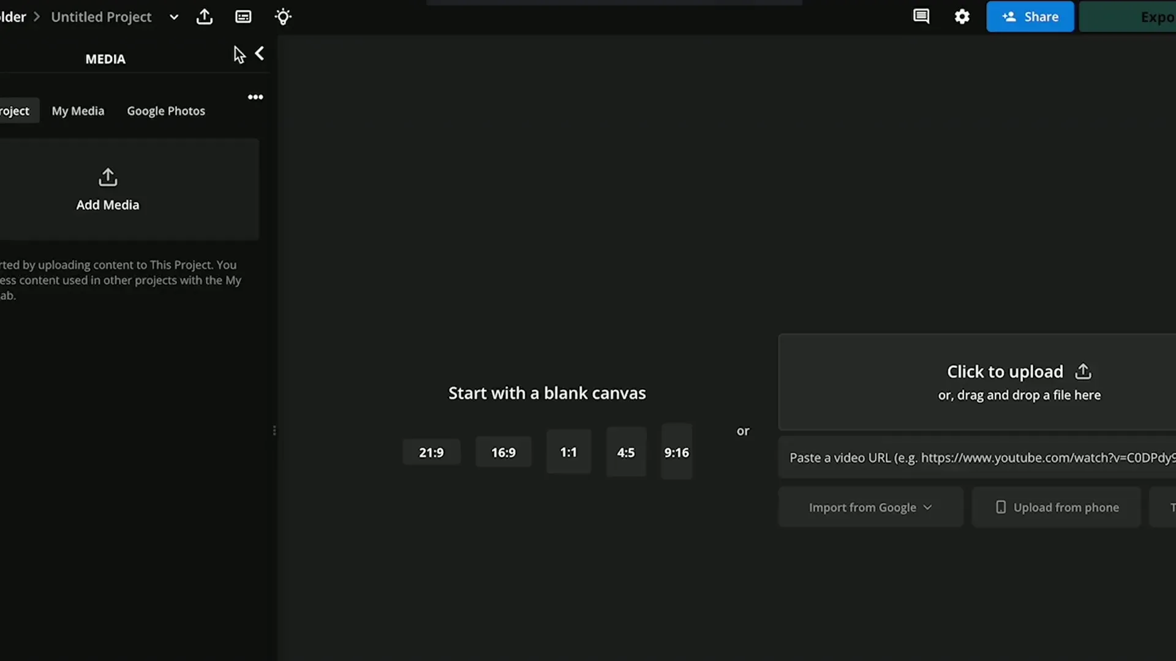Choose 21:9 blank canvas ratio
The height and width of the screenshot is (661, 1176).
(431, 453)
